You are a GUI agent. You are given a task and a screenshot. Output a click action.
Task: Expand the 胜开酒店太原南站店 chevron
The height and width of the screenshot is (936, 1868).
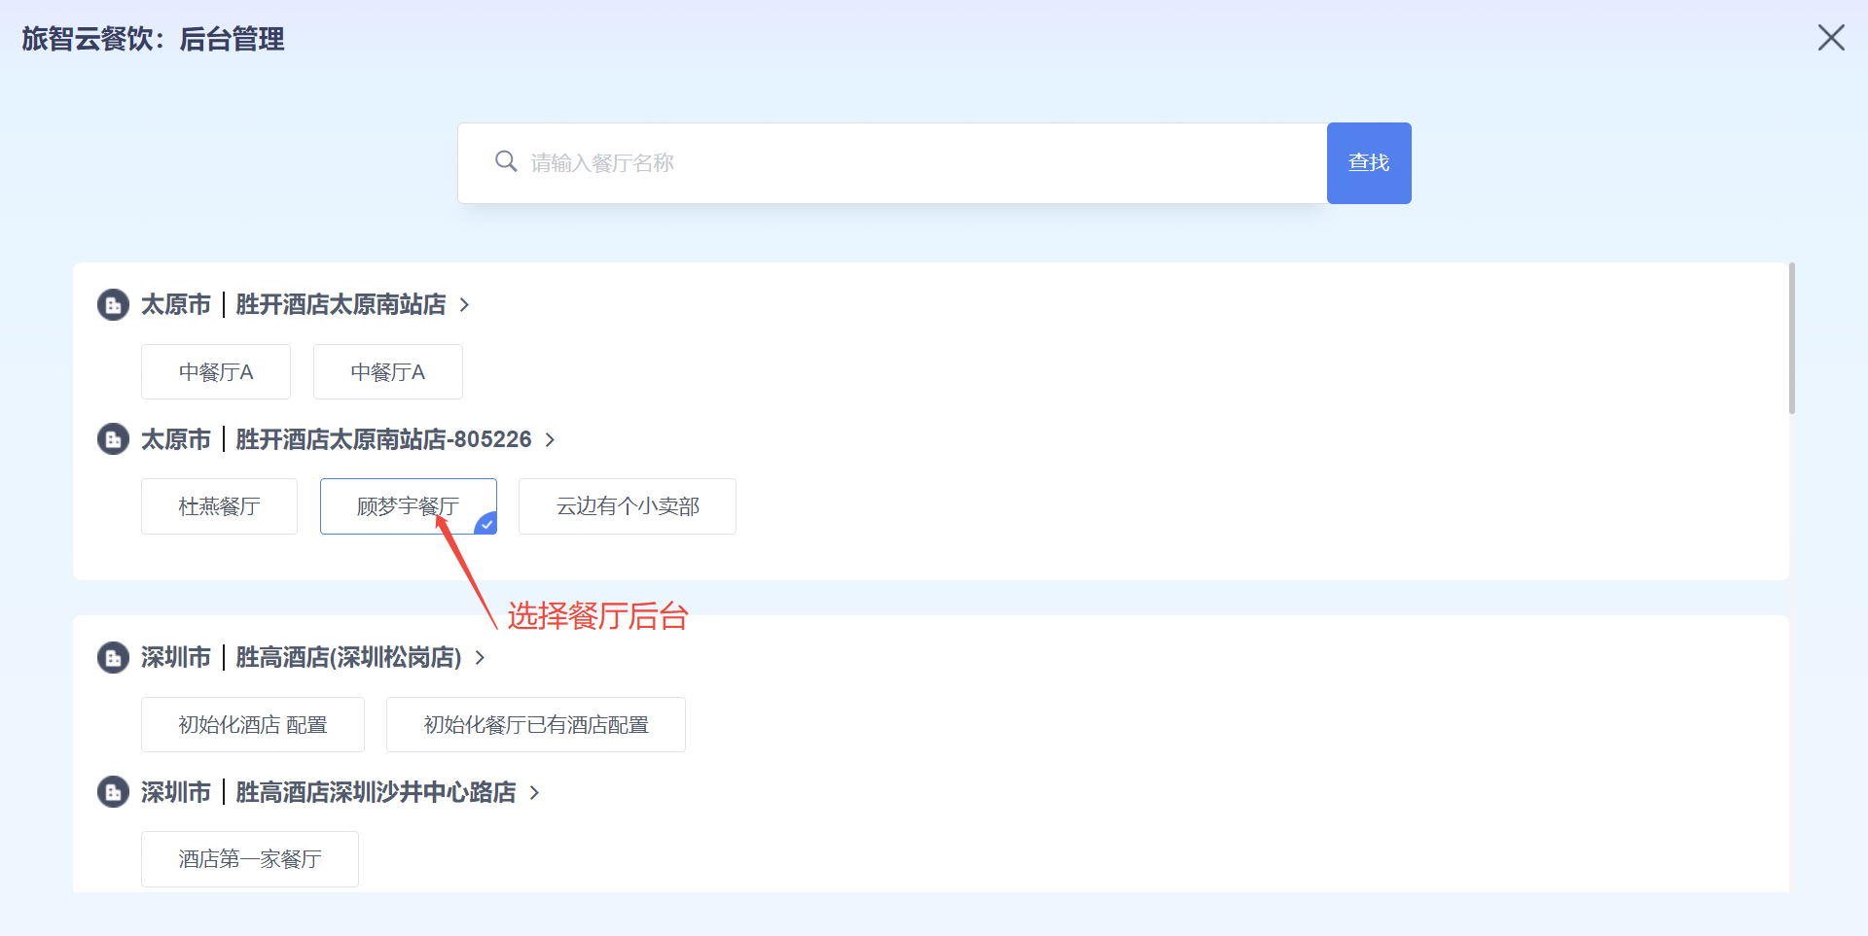pyautogui.click(x=464, y=305)
